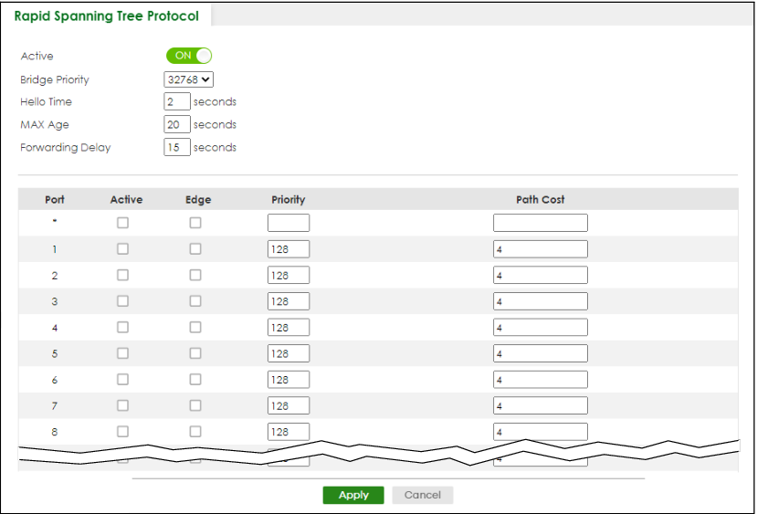Tick the Active checkbox for port 1
The width and height of the screenshot is (757, 514).
pos(122,249)
